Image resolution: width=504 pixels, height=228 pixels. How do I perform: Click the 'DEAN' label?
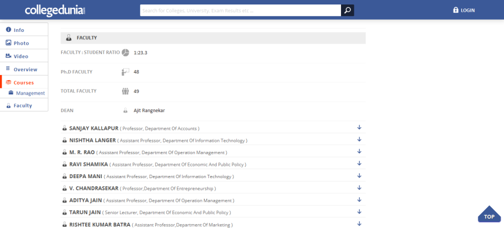(x=67, y=110)
